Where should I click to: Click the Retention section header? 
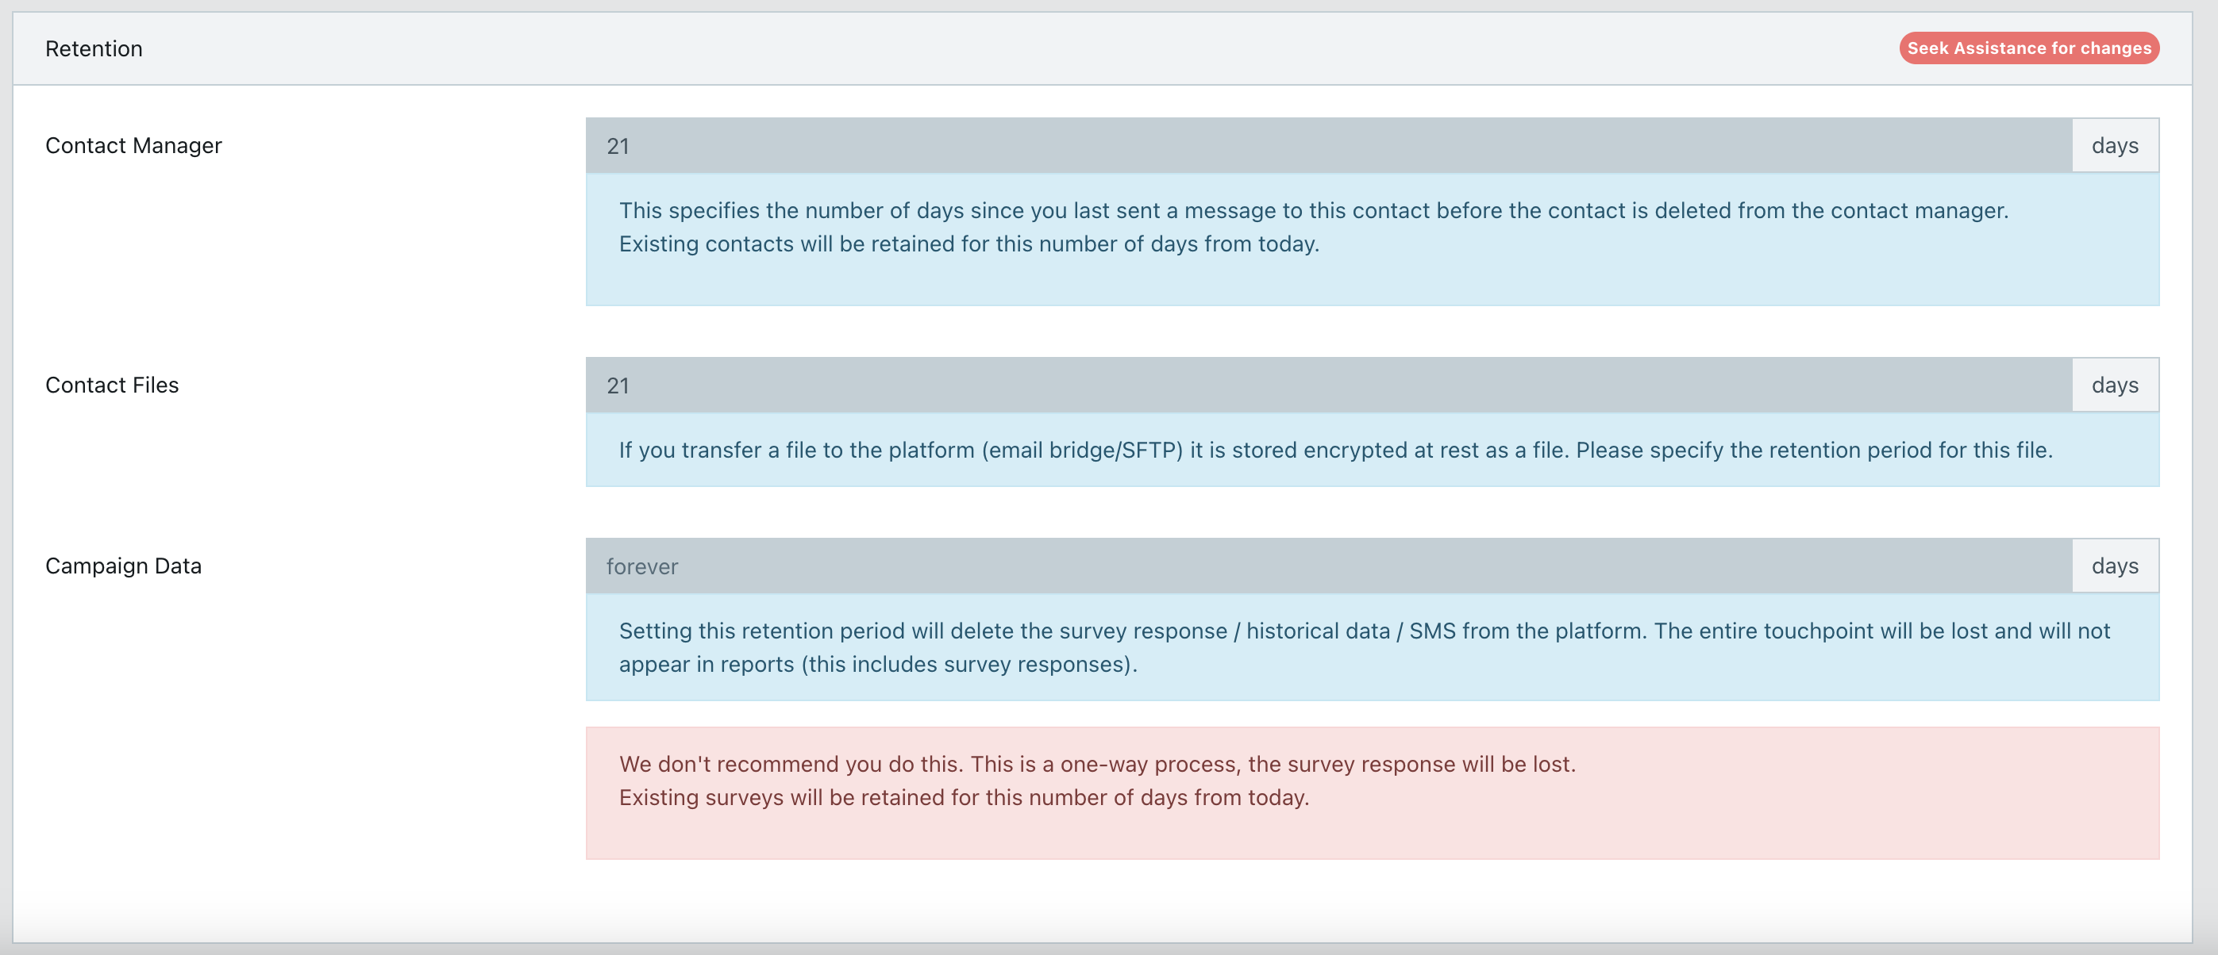[x=94, y=49]
